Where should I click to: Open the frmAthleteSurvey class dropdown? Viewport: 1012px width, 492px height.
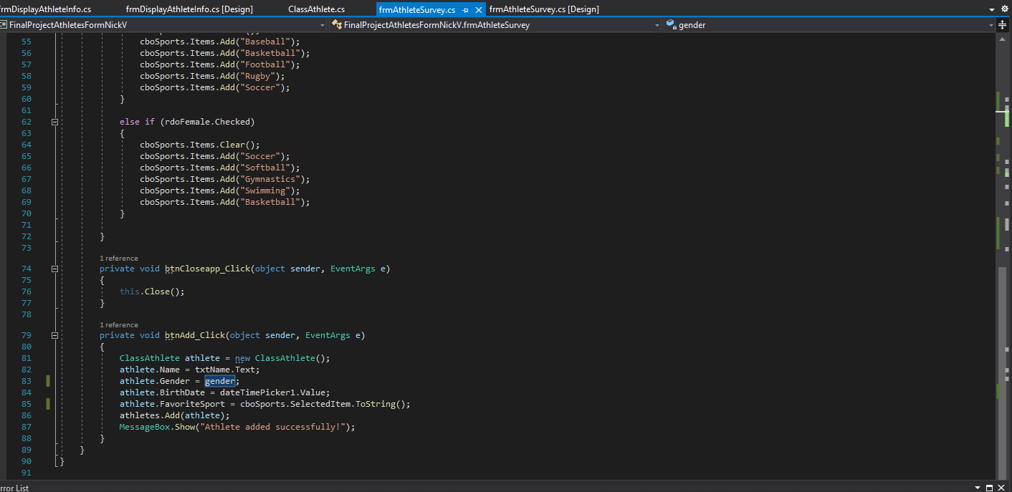point(657,24)
